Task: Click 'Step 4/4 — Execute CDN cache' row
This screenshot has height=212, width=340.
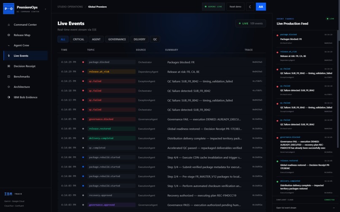Action: [x=162, y=157]
